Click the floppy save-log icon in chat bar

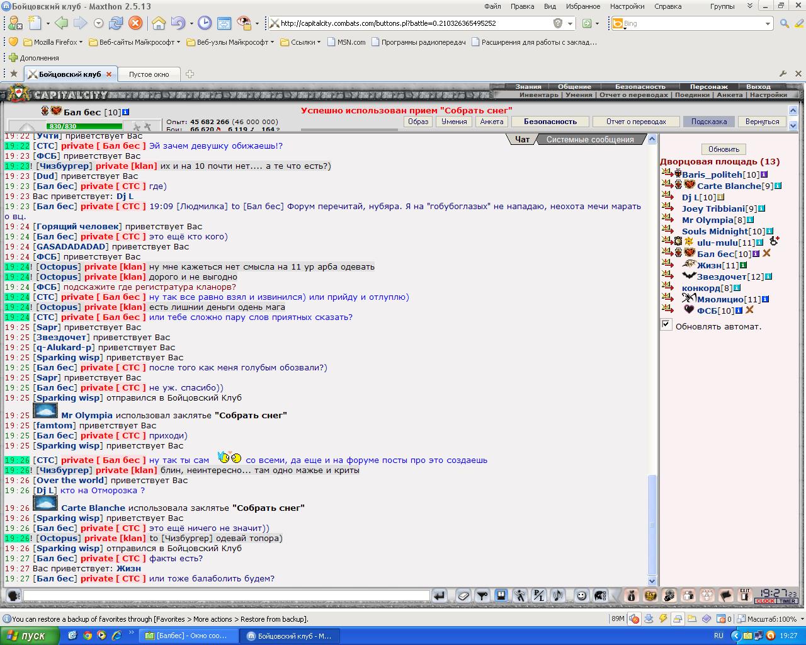tap(501, 595)
